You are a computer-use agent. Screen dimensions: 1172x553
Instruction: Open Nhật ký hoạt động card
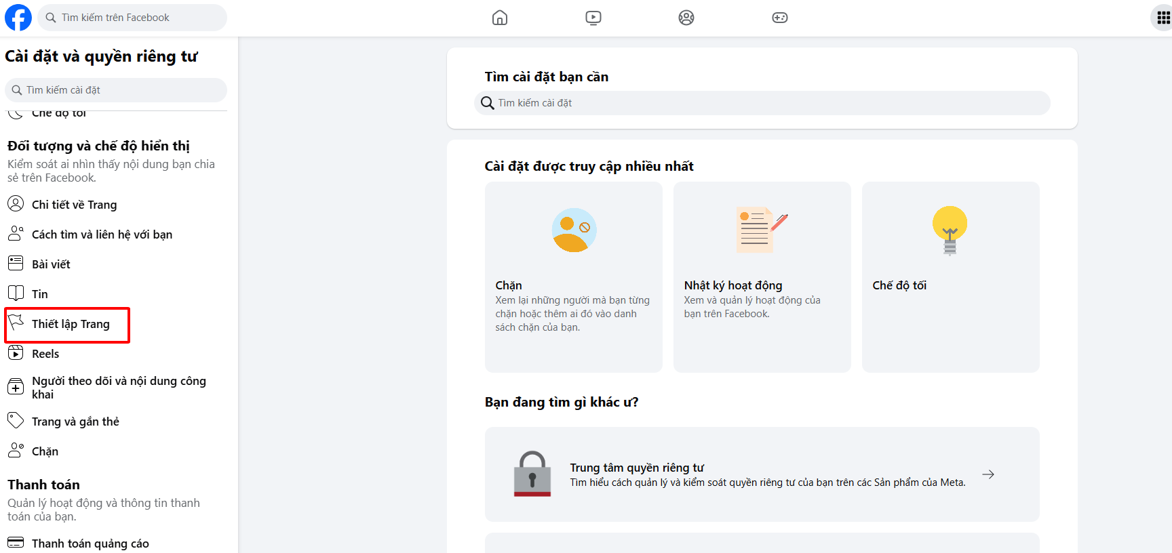click(762, 276)
